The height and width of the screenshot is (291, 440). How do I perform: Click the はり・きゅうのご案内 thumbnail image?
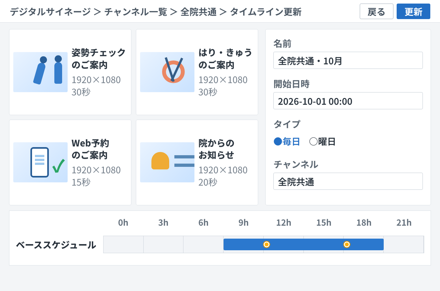click(x=167, y=72)
